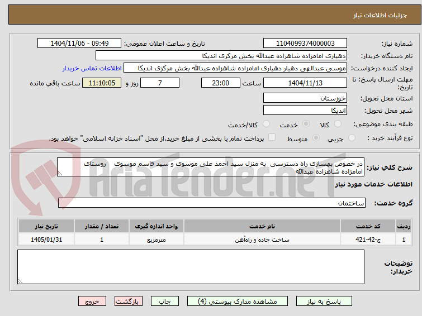Click need date cell 1405/01/31
This screenshot has height=316, width=422.
point(46,240)
